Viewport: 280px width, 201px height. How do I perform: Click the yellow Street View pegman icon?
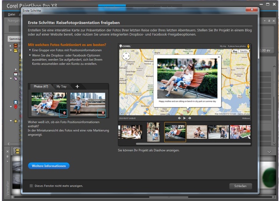click(248, 46)
